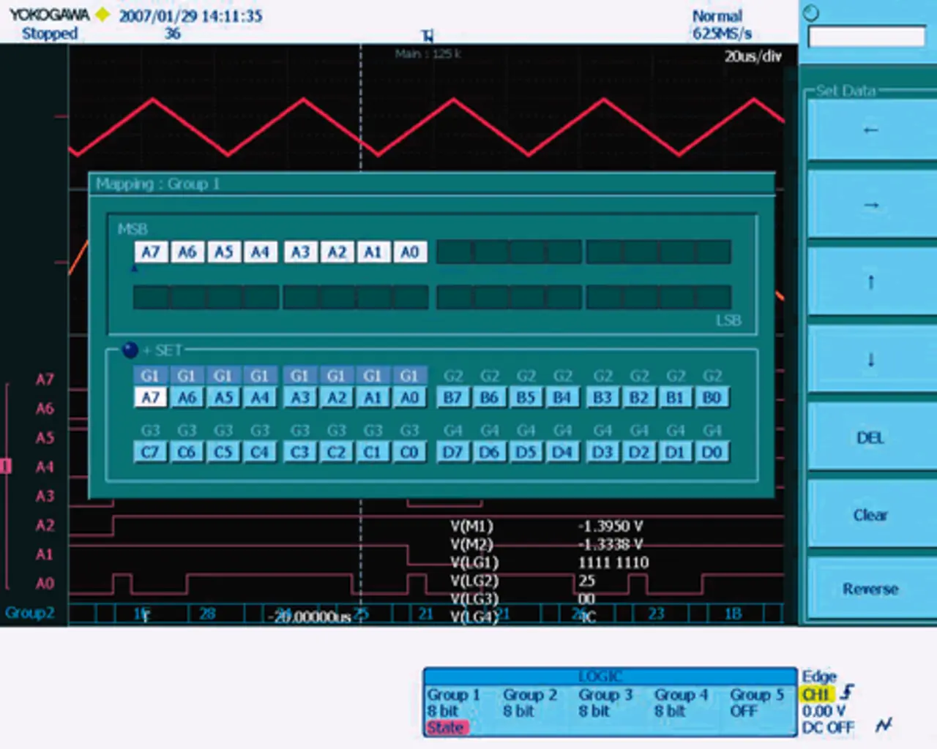
Task: Select Group 2 in LOGIC menu
Action: coord(530,703)
